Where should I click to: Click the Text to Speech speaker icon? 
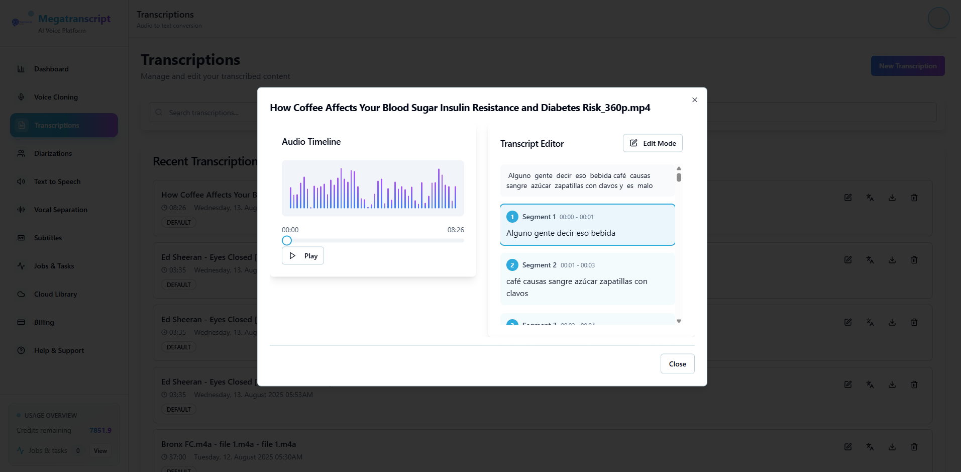coord(21,181)
